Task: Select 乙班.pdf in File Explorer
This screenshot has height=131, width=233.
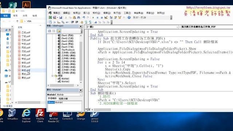Action: [x=24, y=32]
